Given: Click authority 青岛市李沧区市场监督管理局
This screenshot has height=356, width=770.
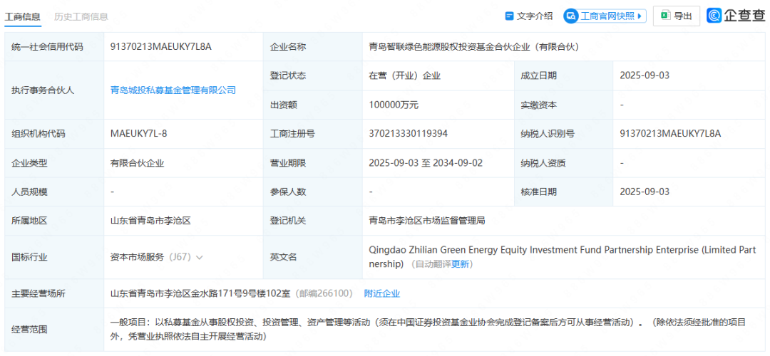Looking at the screenshot, I should tap(427, 221).
